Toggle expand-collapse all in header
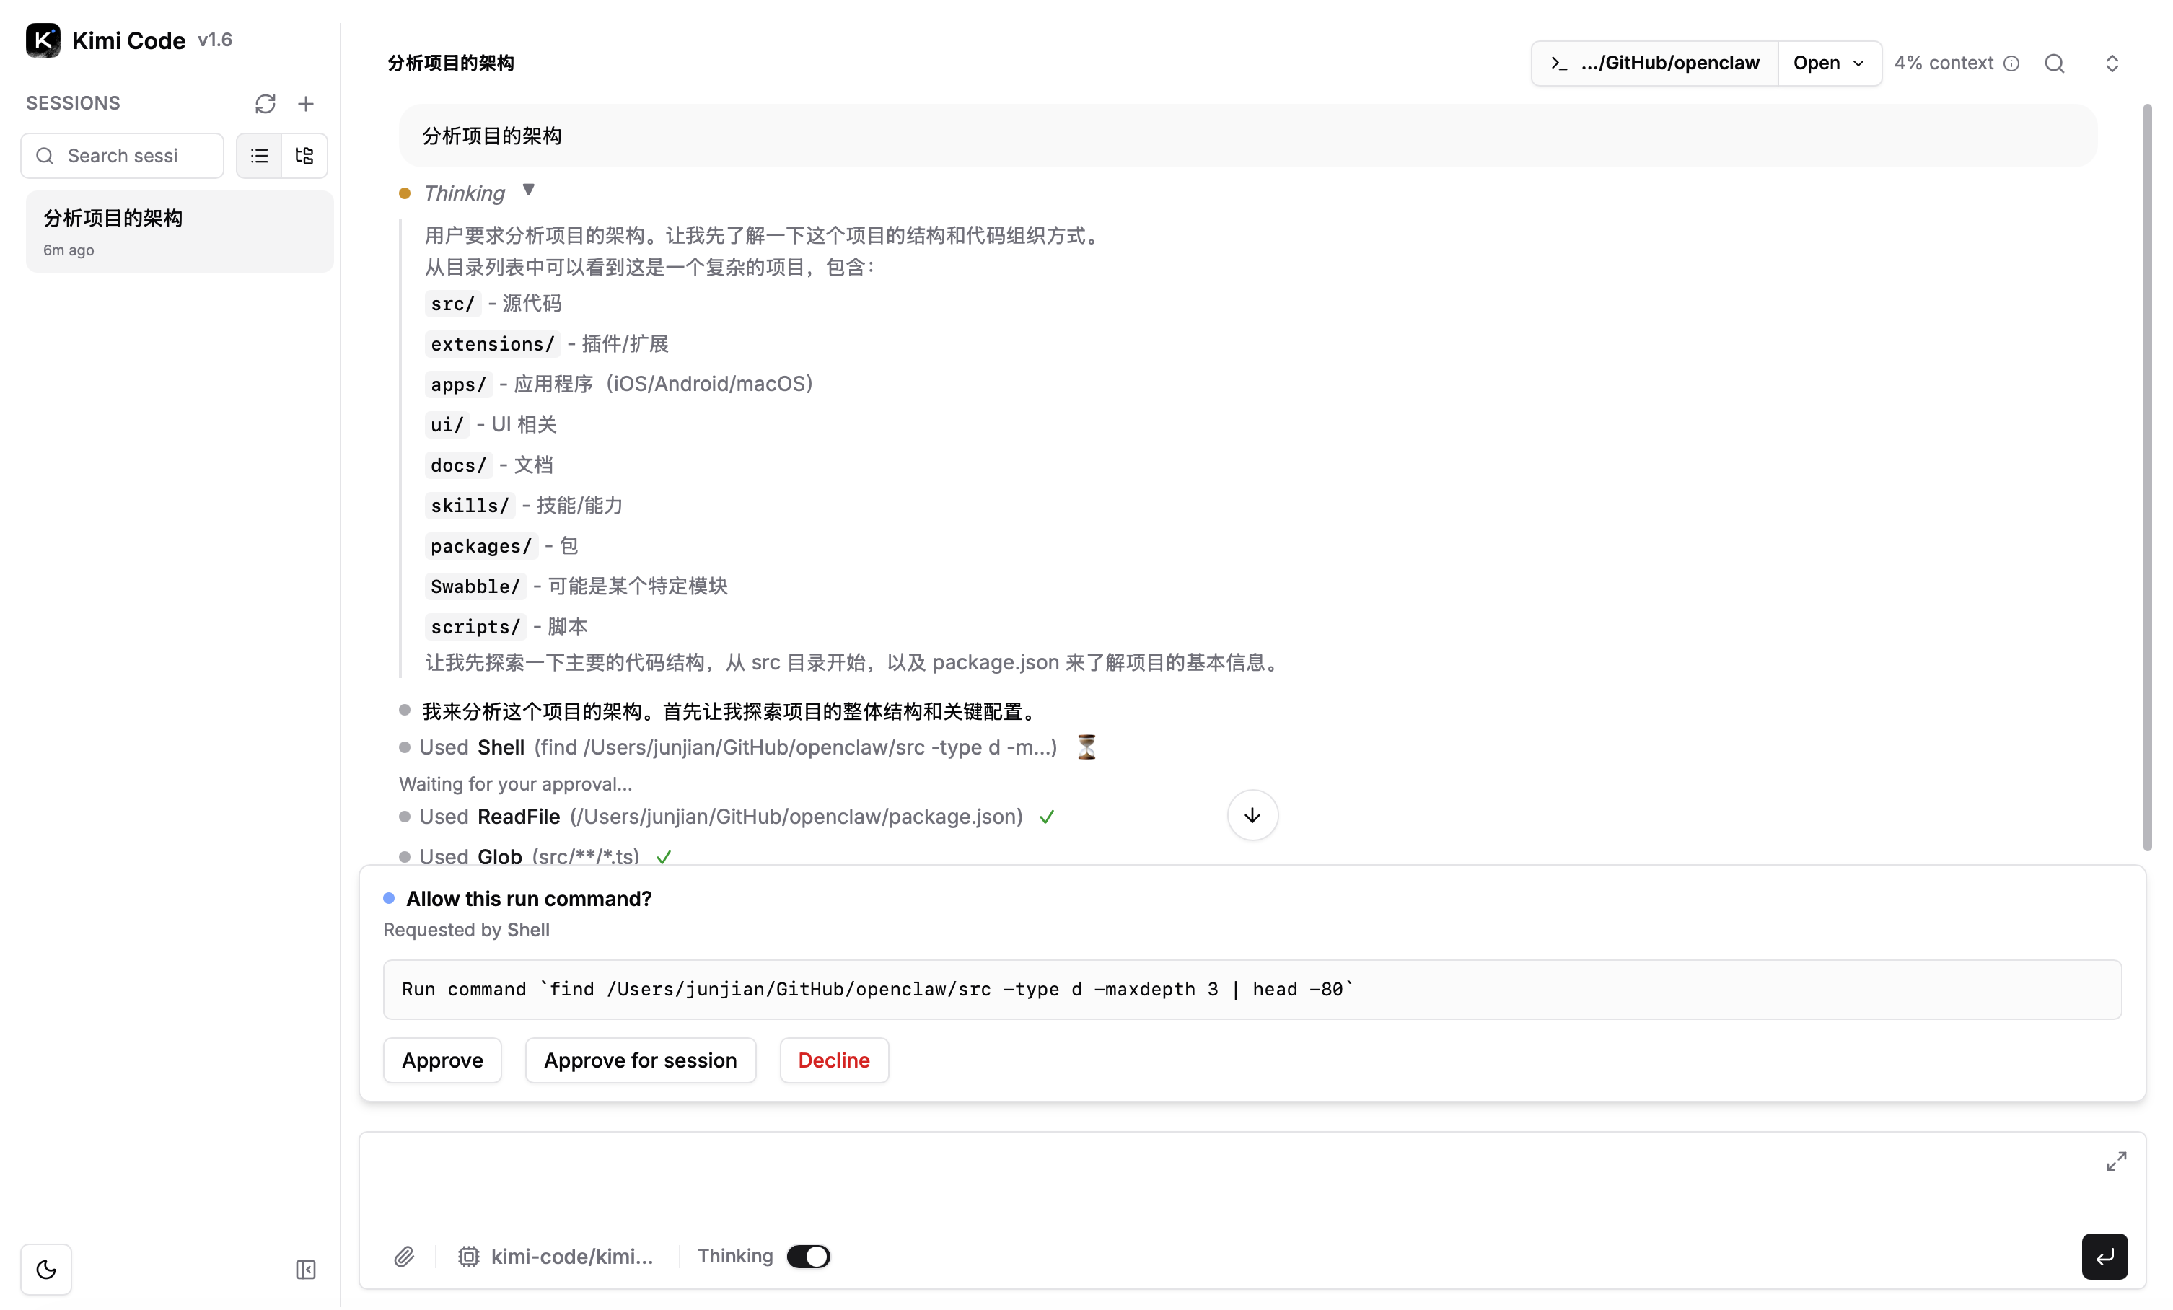 [2111, 63]
